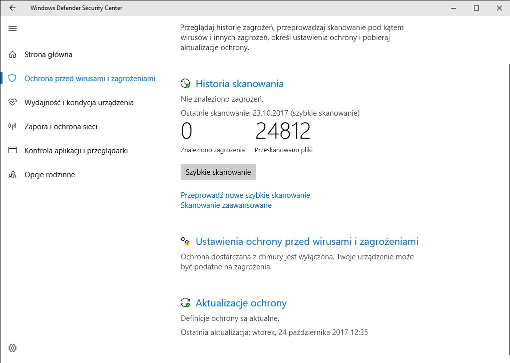Screen dimensions: 510x363
Task: Open Ustawienia ochrony przed wirusami i zagrożeniami
Action: (307, 241)
